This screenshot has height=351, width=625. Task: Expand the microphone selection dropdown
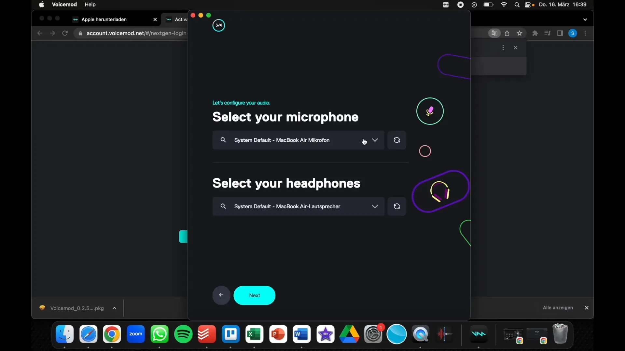[374, 140]
